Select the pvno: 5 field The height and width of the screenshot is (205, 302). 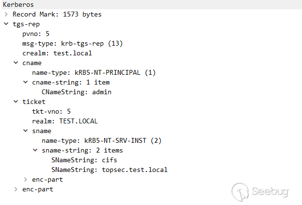[36, 34]
